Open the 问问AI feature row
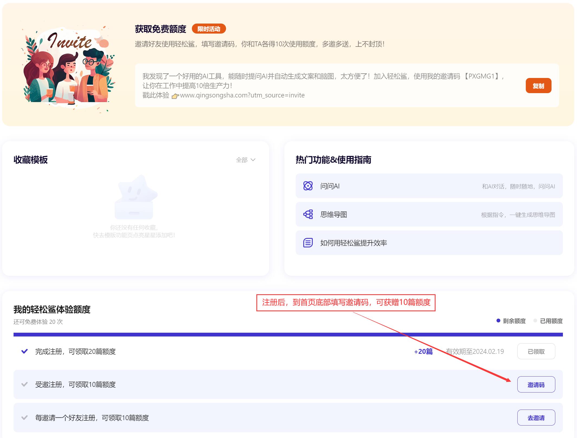577x438 pixels. 429,186
